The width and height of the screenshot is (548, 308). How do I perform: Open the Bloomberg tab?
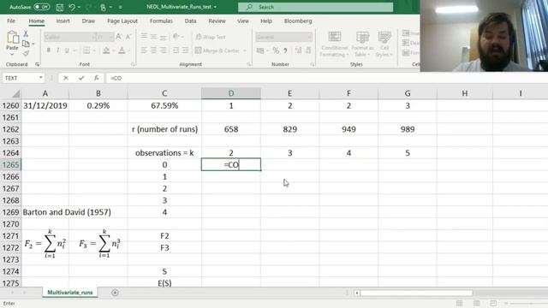[298, 21]
